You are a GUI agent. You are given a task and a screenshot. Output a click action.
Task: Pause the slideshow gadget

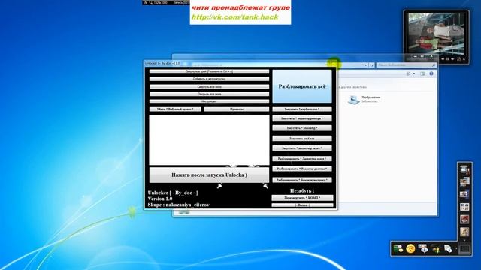(448, 58)
